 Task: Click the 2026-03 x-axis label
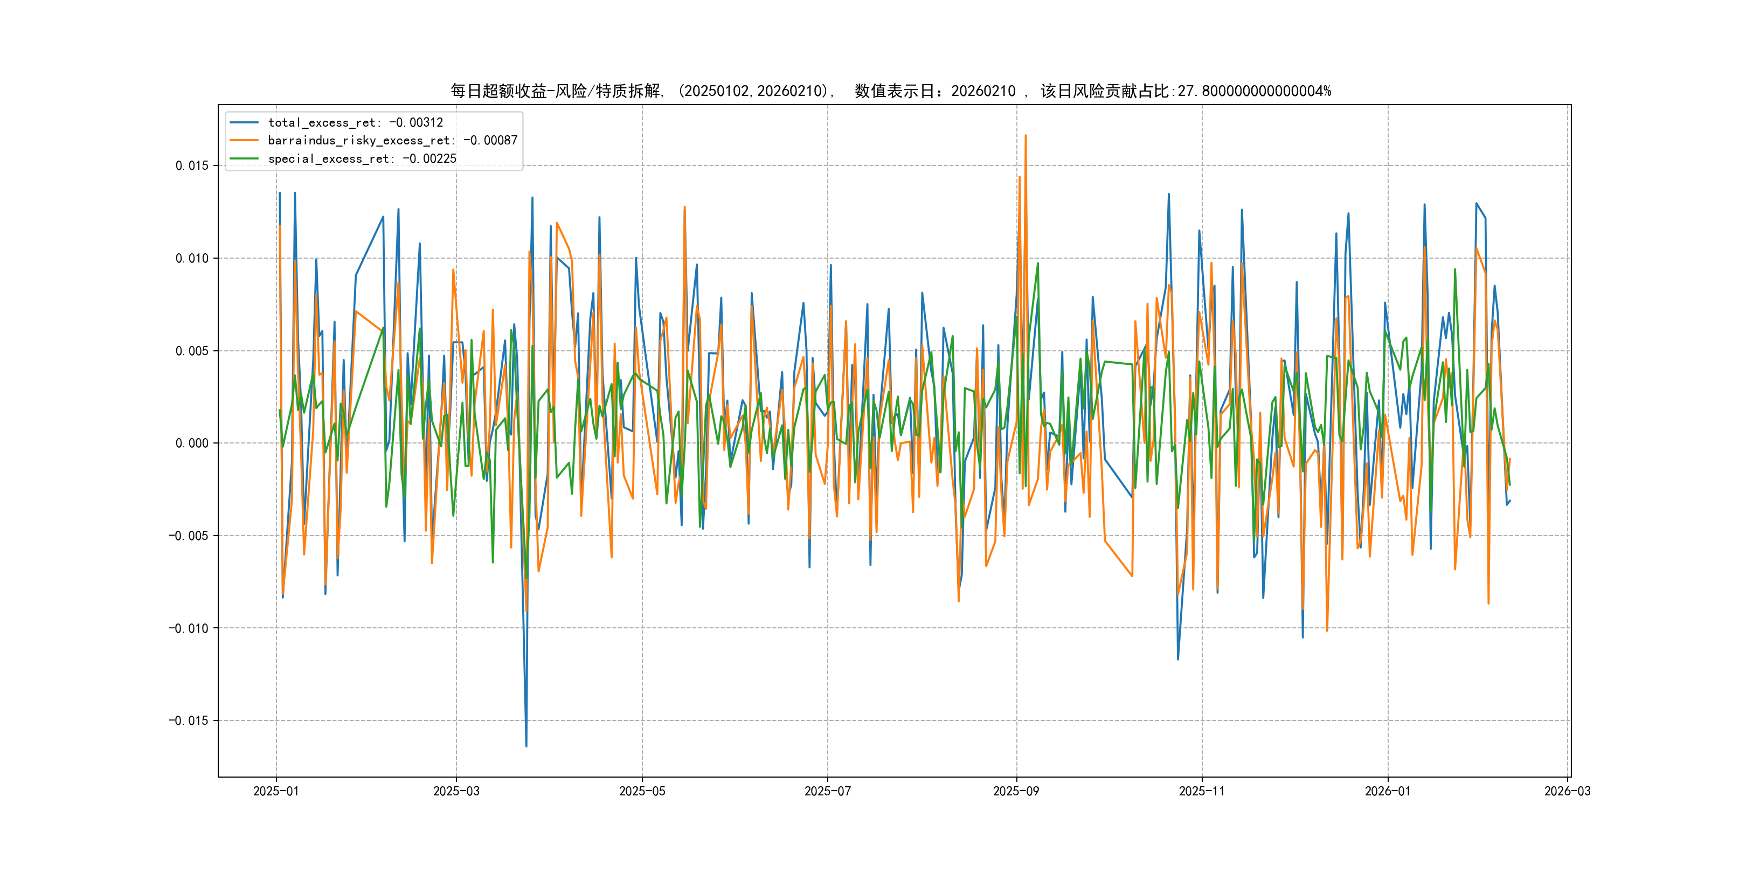(1567, 791)
